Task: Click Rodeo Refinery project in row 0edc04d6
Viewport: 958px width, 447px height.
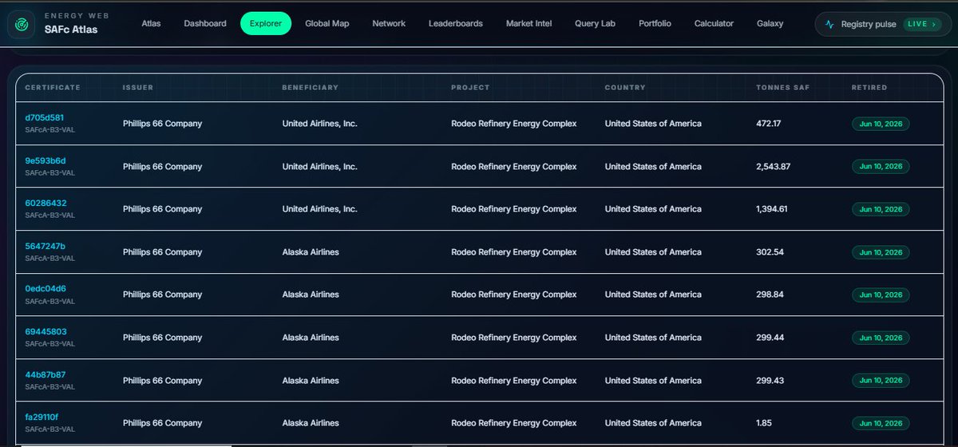Action: pos(514,295)
